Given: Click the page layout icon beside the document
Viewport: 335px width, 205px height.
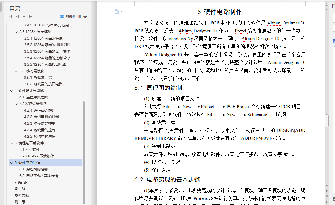Looking at the screenshot, I should (117, 11).
